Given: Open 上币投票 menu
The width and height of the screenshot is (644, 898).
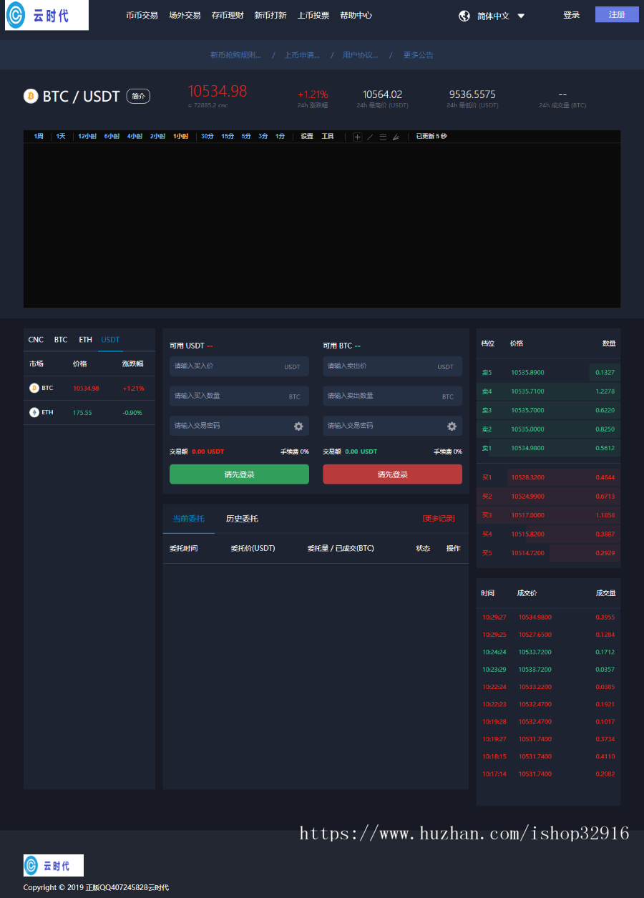Looking at the screenshot, I should pos(313,15).
